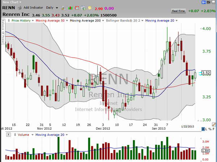Click the printer icon next to RENN

[20, 8]
